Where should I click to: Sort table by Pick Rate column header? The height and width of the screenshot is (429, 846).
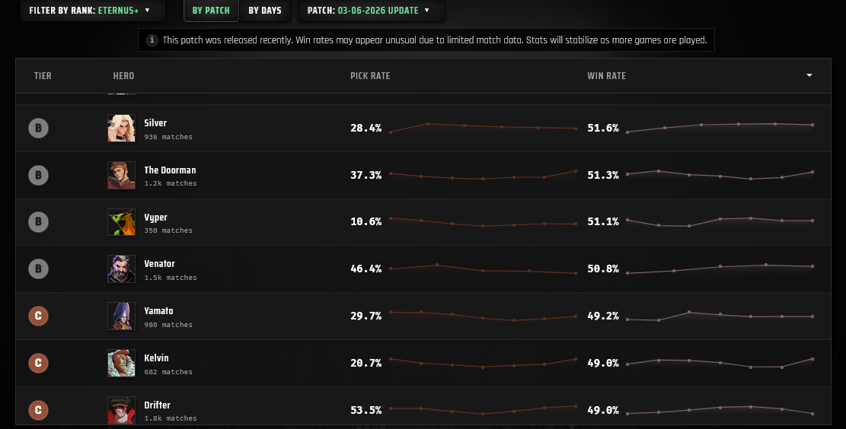(370, 76)
